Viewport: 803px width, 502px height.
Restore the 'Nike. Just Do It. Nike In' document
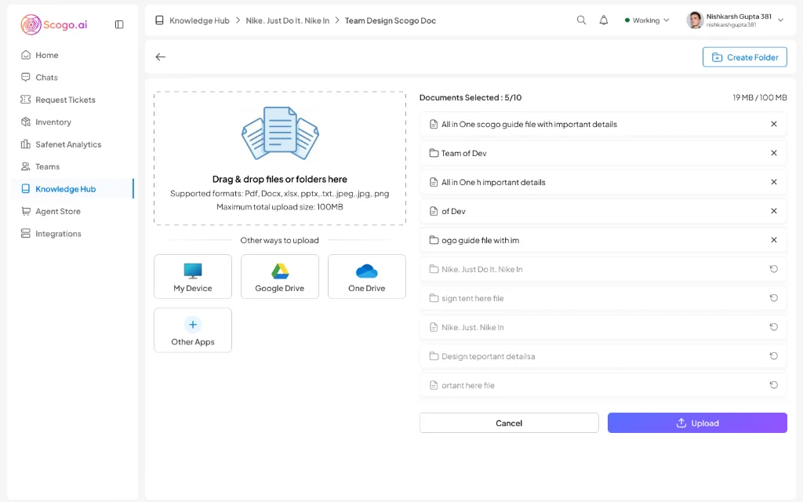774,269
